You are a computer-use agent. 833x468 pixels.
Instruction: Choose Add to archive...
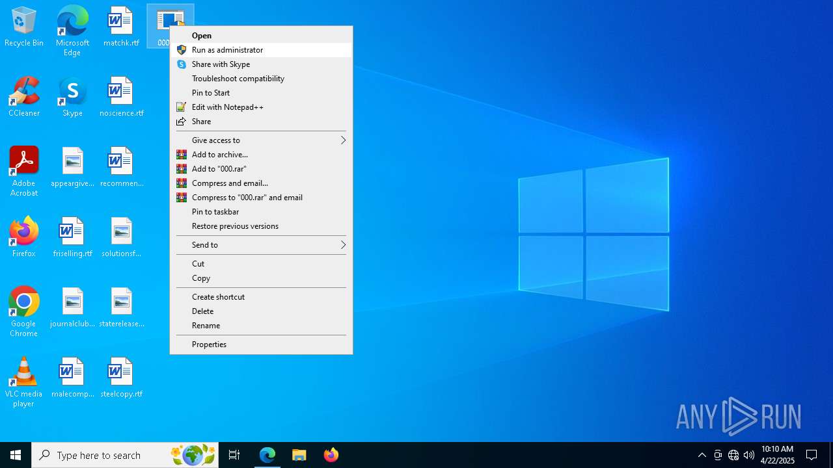click(261, 155)
